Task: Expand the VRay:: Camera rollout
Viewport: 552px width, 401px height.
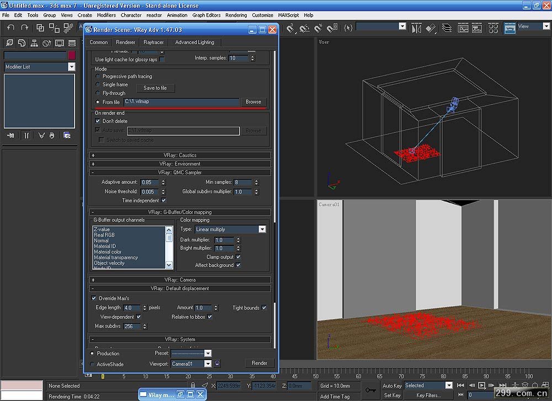Action: point(180,280)
